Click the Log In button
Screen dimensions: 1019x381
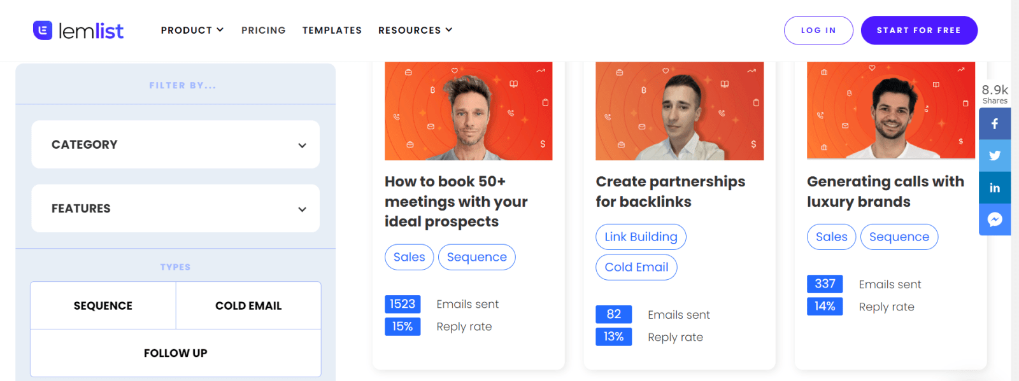click(818, 31)
